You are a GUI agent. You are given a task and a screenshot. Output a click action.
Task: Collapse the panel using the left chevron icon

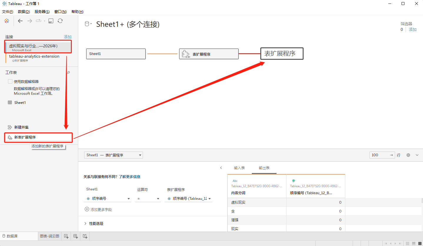coord(221,168)
